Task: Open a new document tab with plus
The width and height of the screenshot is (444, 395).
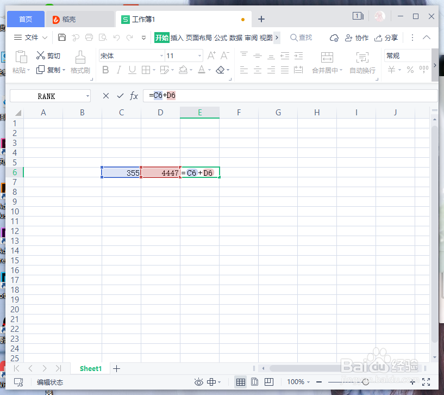Action: pos(261,19)
